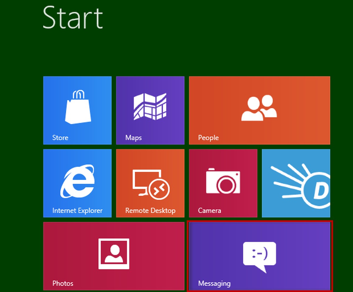Start Internet Explorer
The width and height of the screenshot is (353, 292).
tap(77, 183)
